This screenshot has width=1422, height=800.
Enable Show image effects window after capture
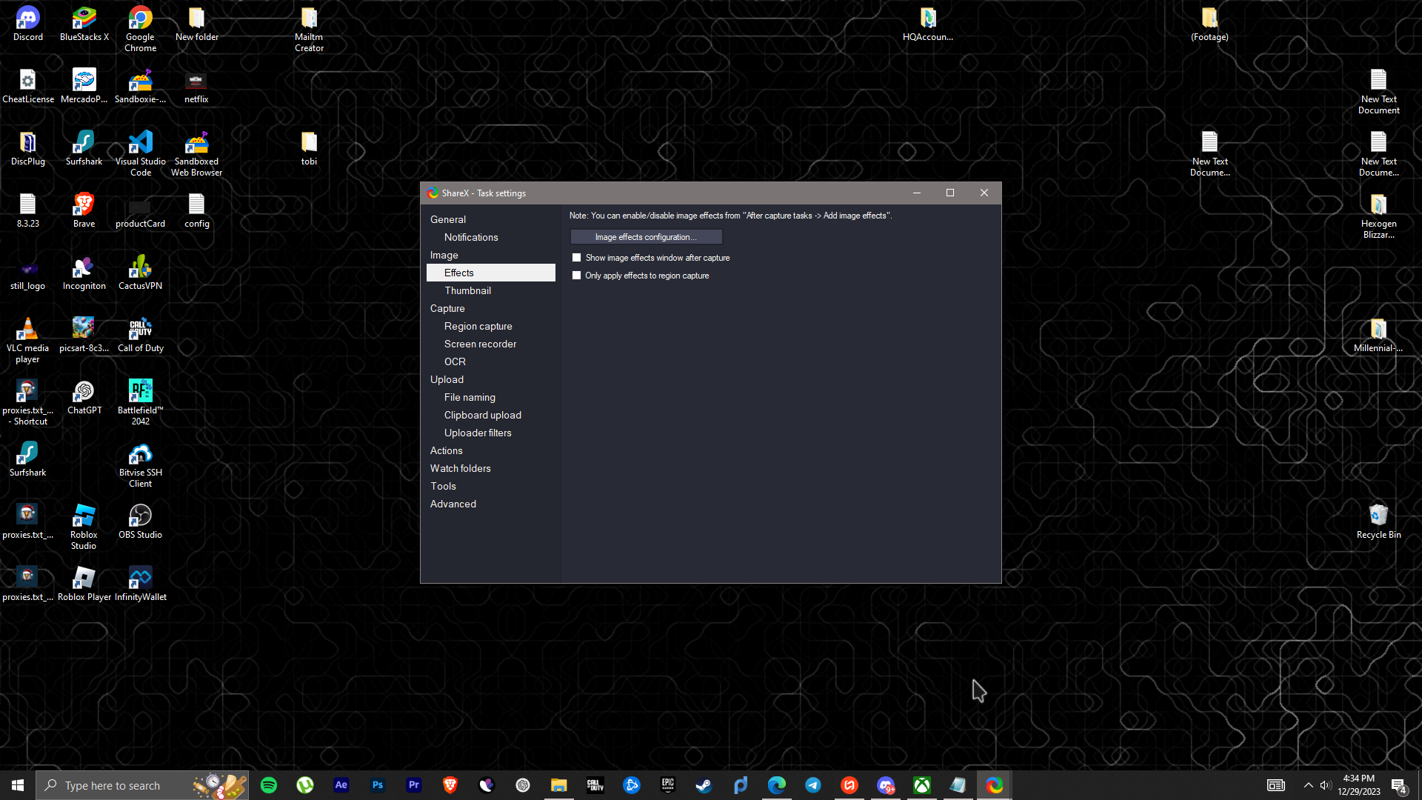[x=577, y=258]
